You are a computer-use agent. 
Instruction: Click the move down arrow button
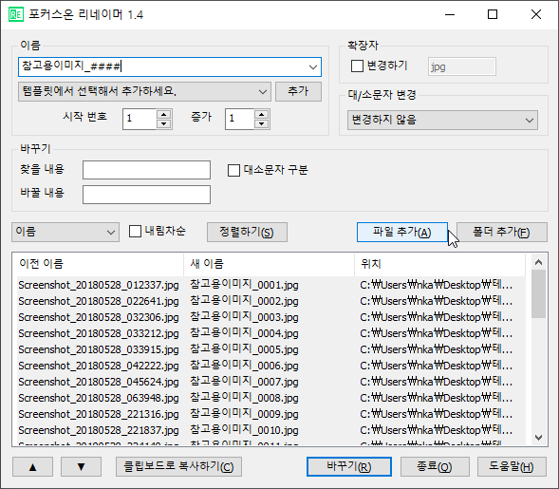coord(81,467)
